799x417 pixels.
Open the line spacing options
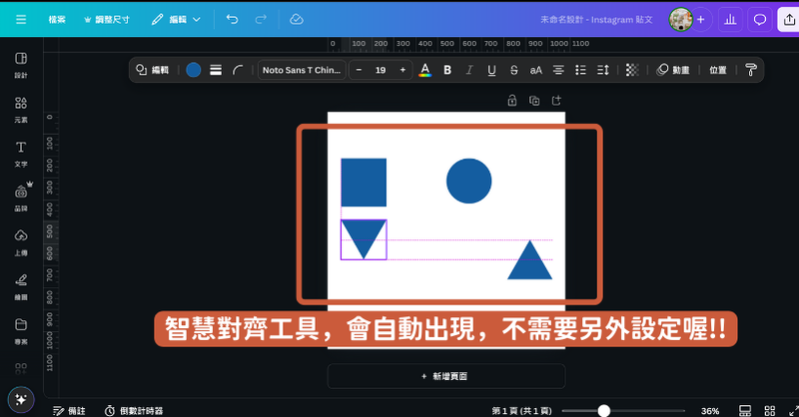(x=602, y=70)
